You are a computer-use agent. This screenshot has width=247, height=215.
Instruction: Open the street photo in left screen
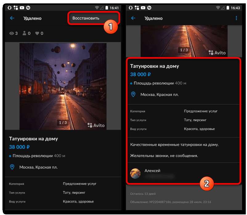click(x=63, y=86)
